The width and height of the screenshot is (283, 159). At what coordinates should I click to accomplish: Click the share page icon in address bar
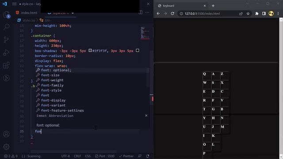coord(241,14)
